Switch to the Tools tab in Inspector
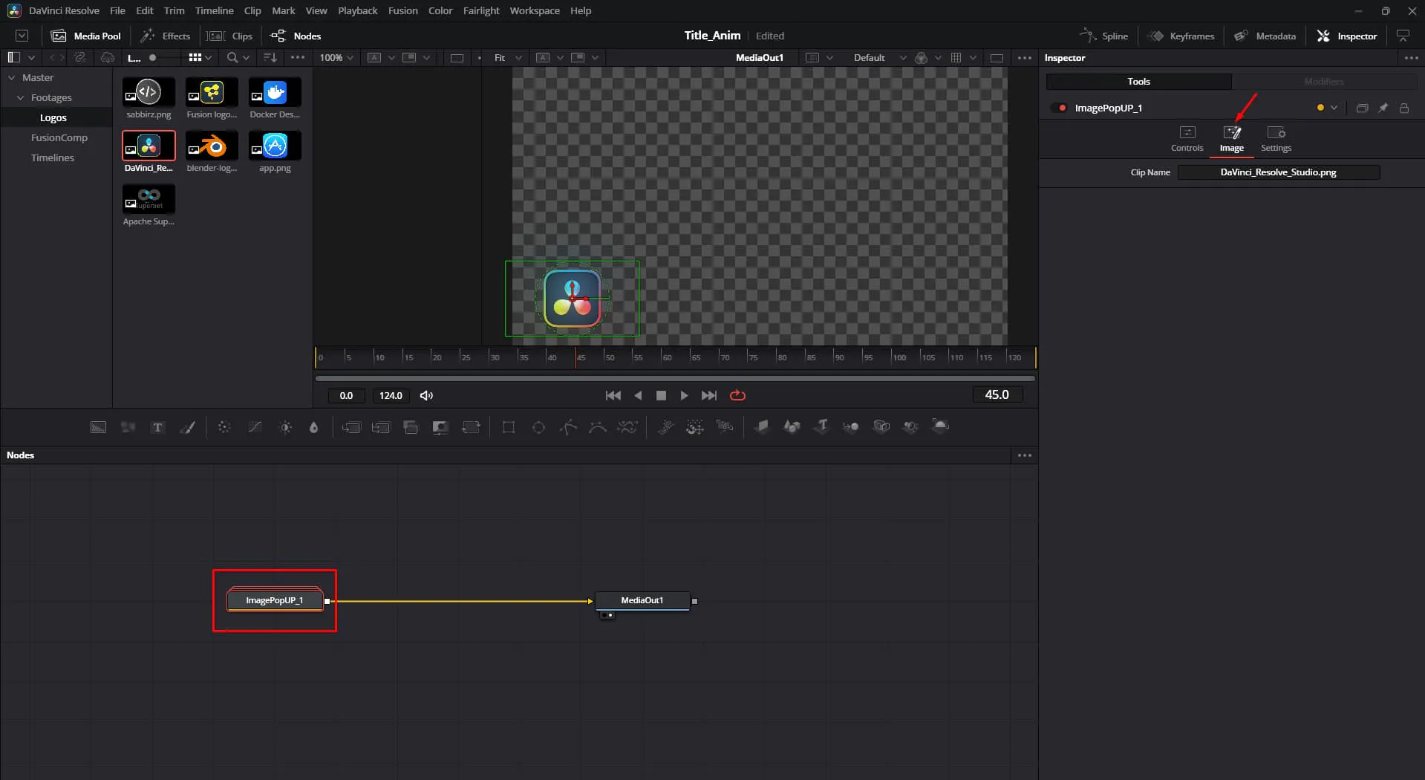 [x=1138, y=82]
